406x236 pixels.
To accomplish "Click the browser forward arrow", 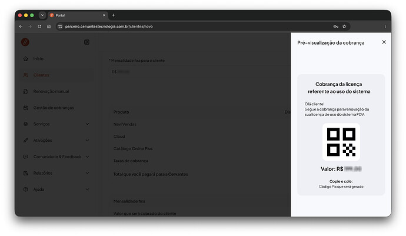I will pyautogui.click(x=30, y=26).
